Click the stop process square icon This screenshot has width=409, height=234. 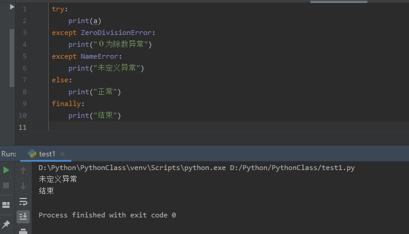[x=6, y=185]
